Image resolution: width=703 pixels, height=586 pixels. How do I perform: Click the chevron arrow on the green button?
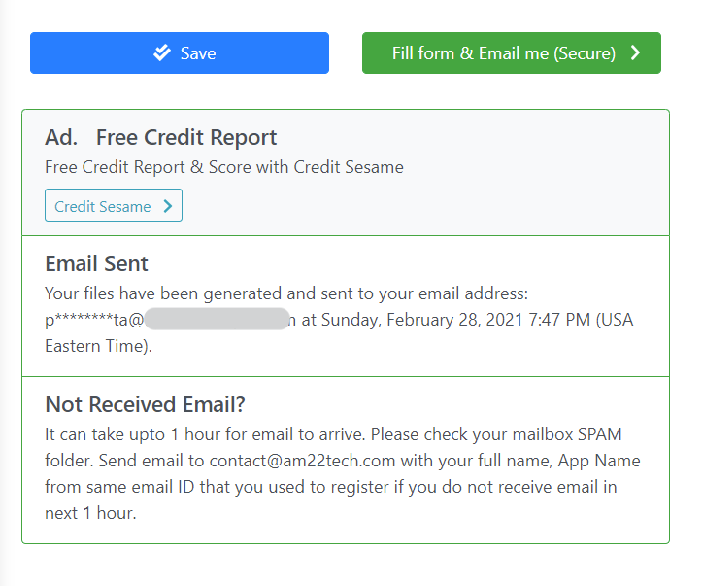tap(635, 52)
